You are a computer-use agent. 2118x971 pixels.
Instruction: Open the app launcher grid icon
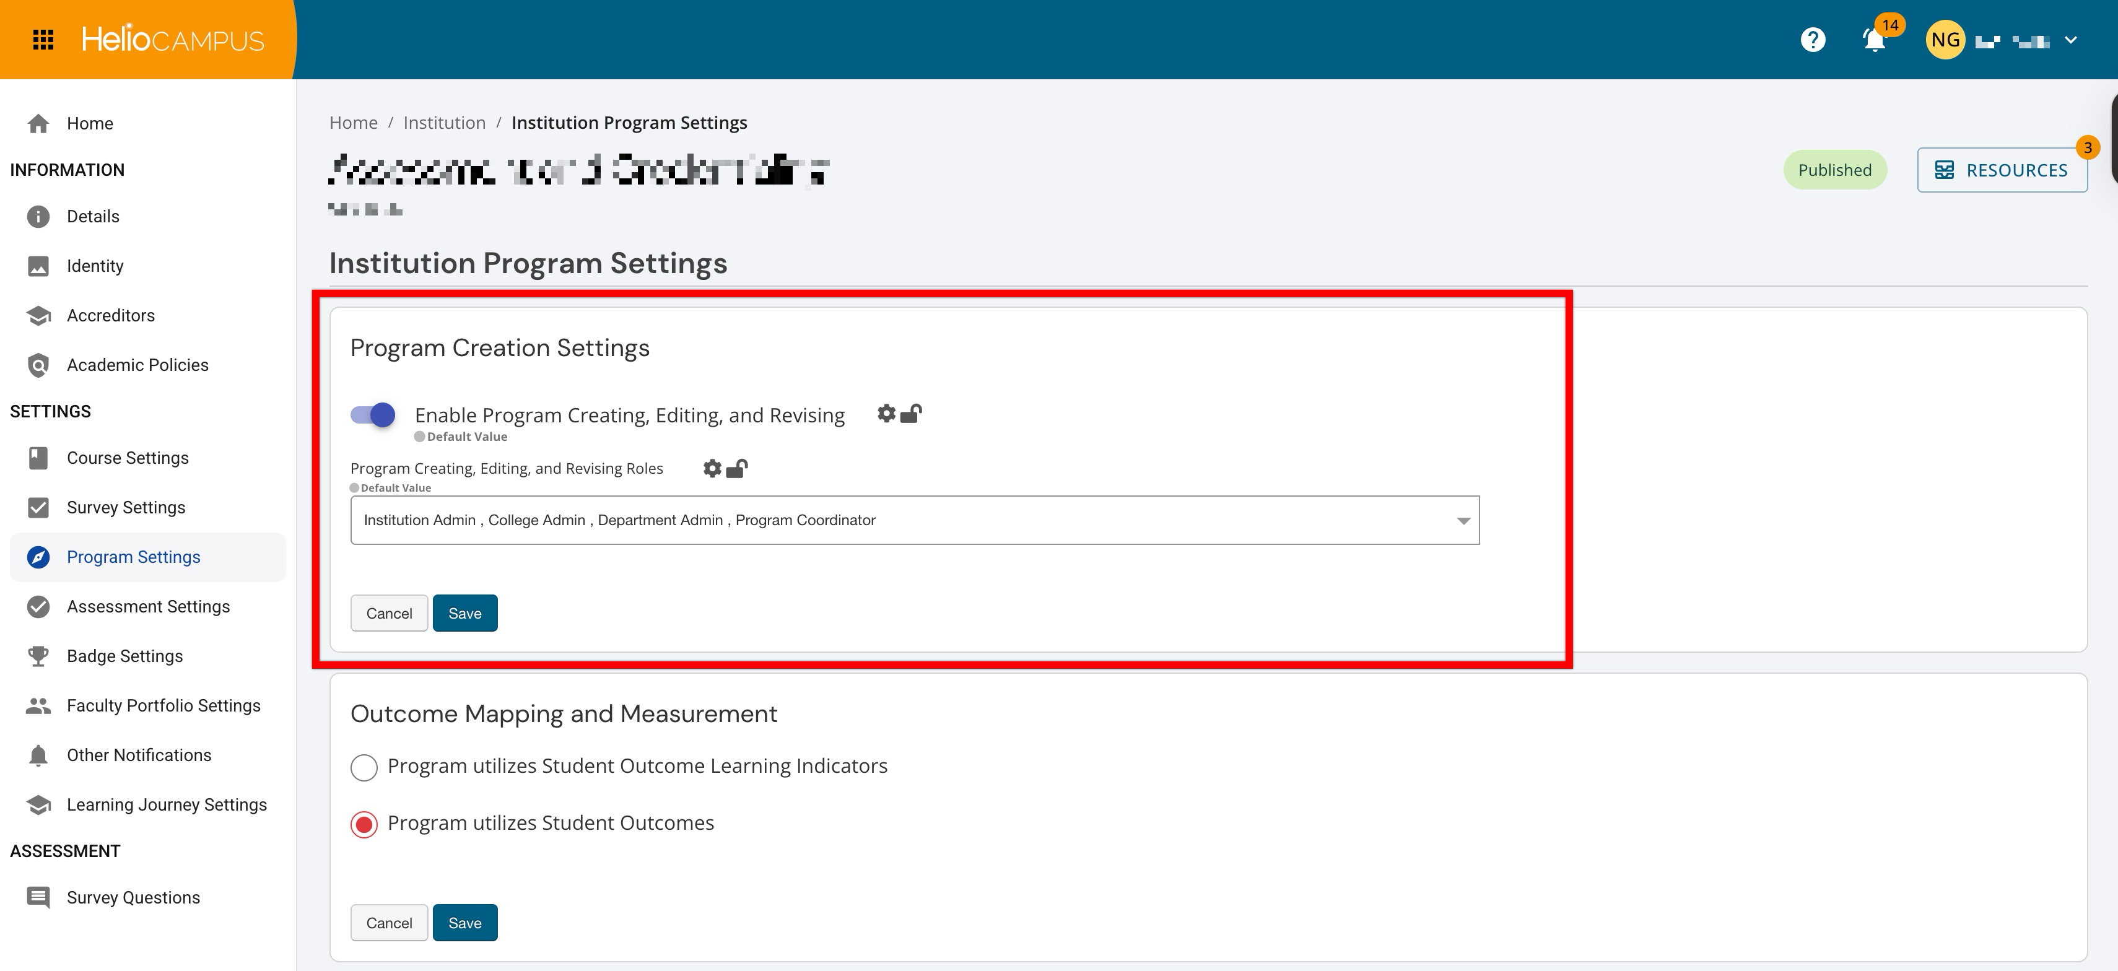coord(43,40)
